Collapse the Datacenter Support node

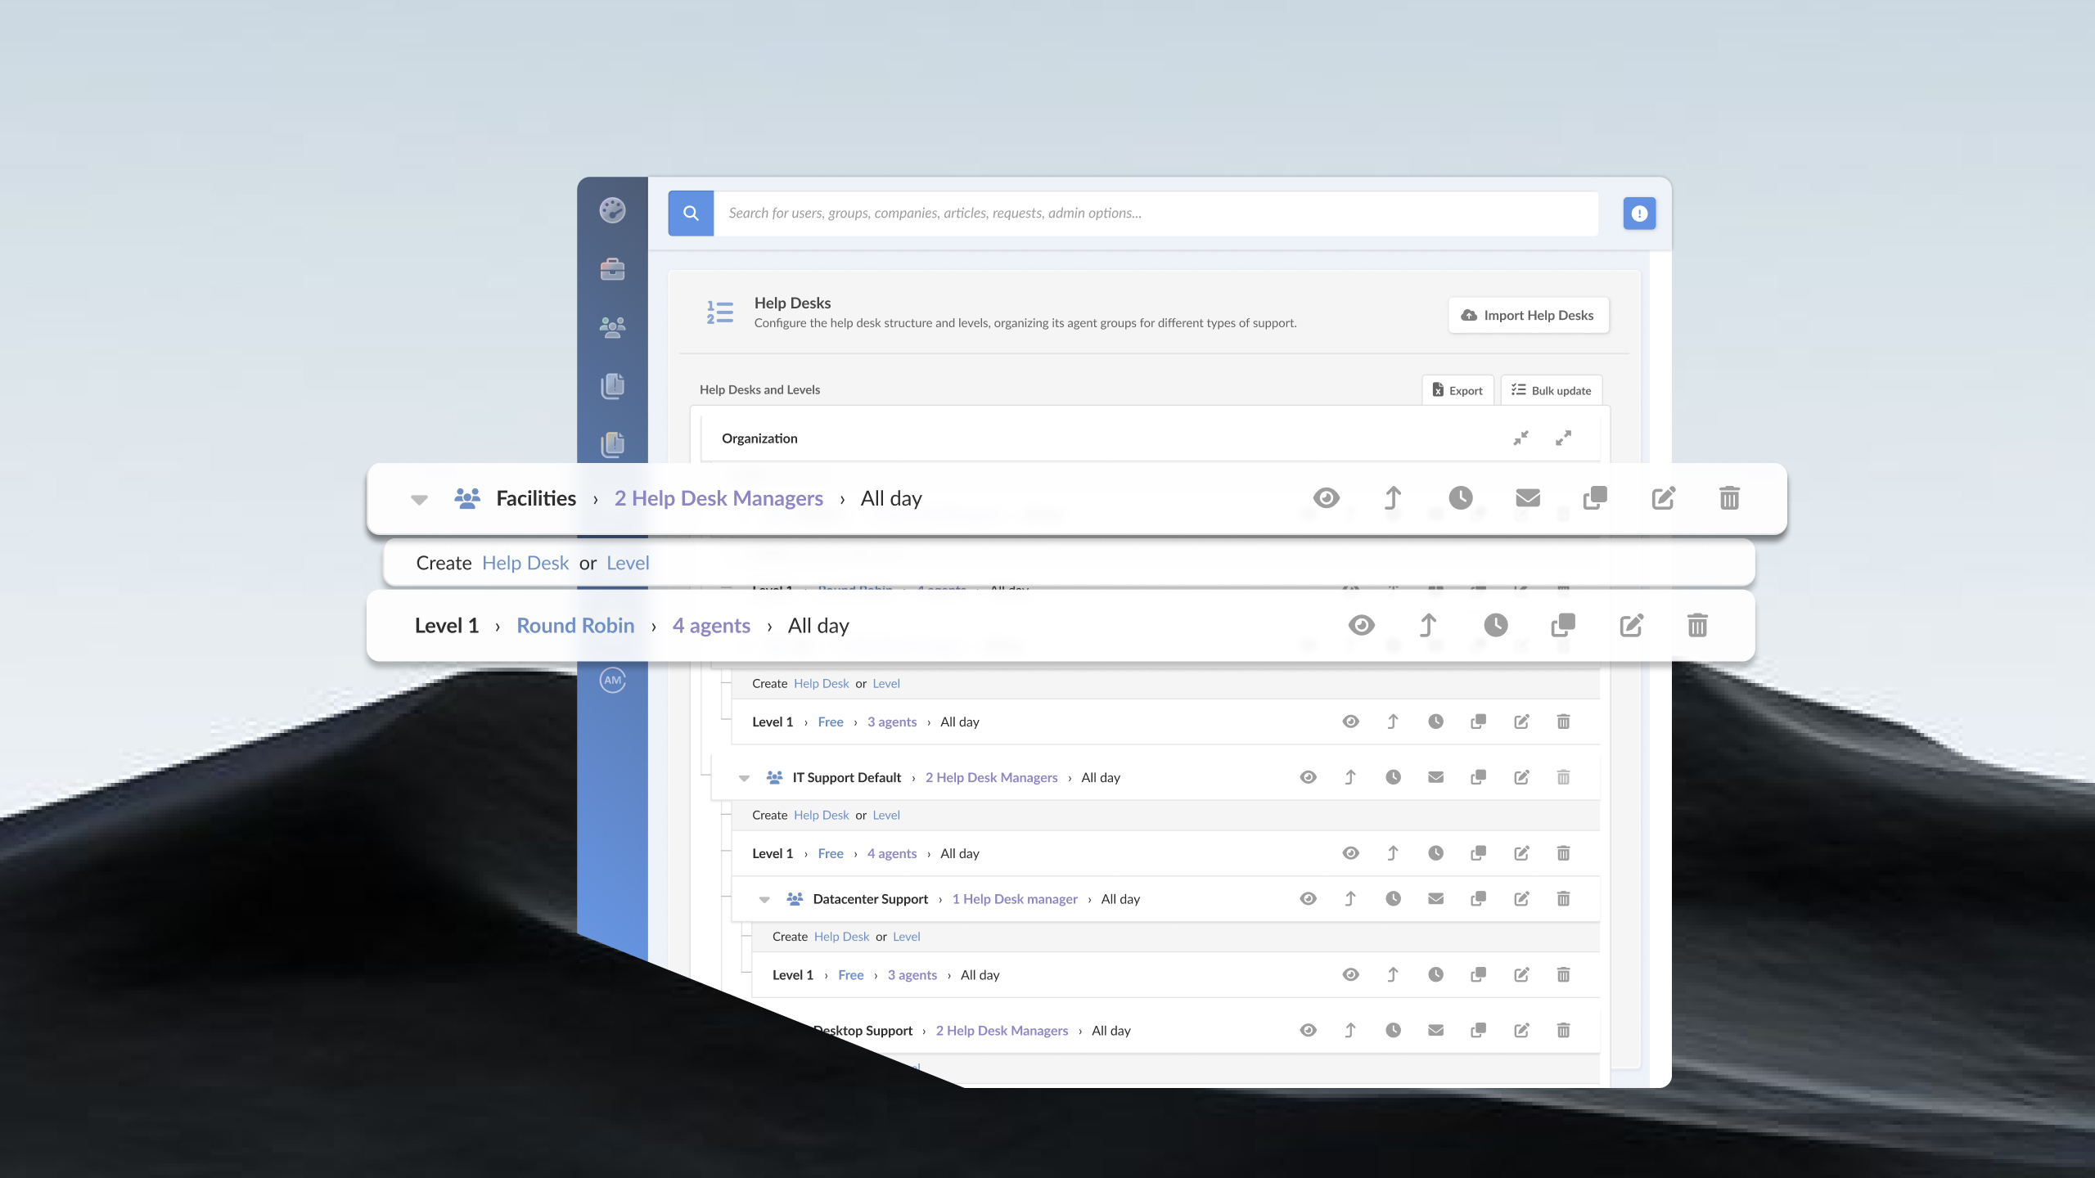click(764, 900)
